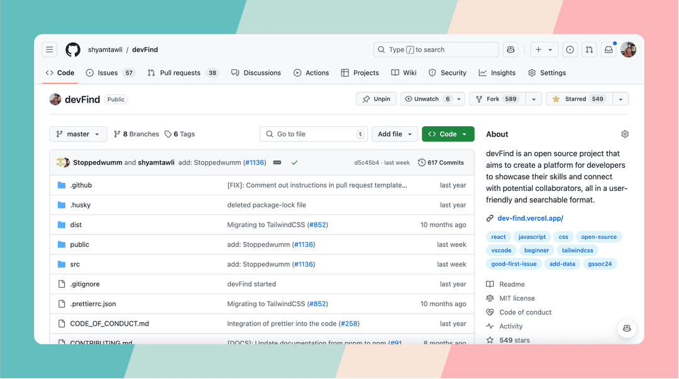679x379 pixels.
Task: Expand the Fork options dropdown arrow
Action: 534,99
